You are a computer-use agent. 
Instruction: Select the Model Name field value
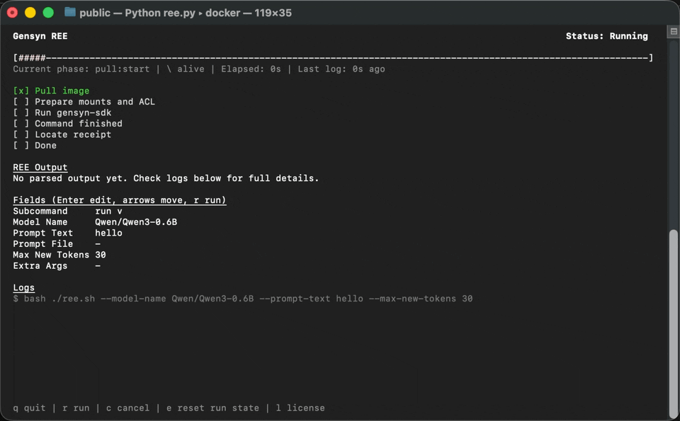[136, 222]
